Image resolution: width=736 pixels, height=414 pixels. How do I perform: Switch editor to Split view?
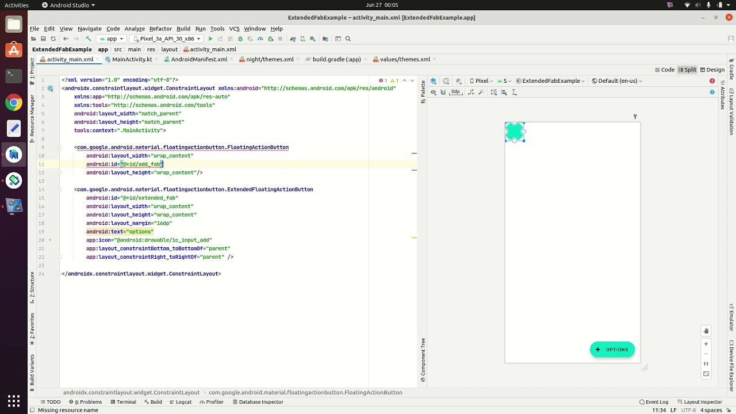point(687,70)
